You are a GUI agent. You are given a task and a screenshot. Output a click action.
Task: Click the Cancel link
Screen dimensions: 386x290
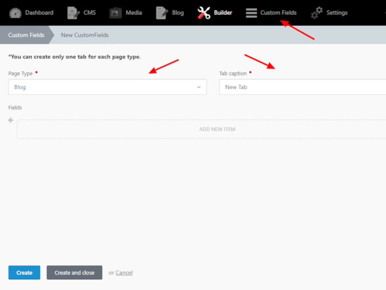point(124,273)
